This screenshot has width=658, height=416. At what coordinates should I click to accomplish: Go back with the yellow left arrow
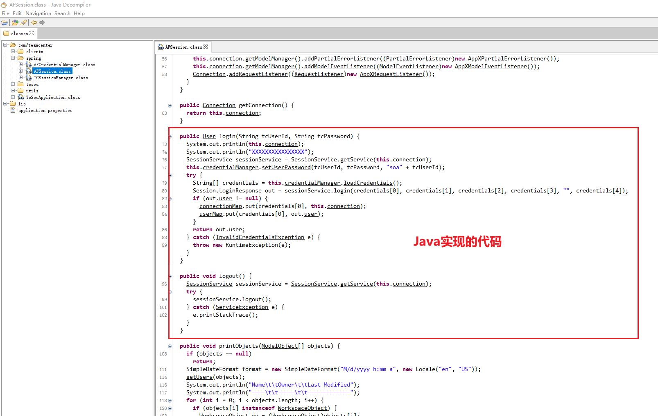[x=34, y=22]
